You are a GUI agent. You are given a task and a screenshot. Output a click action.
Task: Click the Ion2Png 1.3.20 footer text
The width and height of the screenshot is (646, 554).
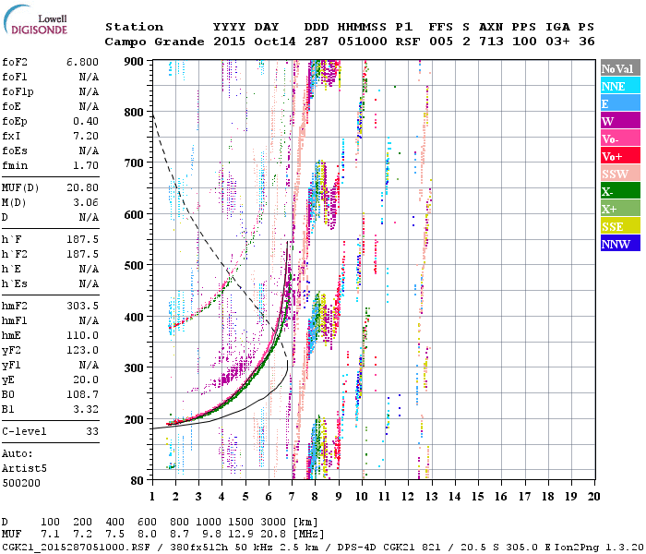pos(600,547)
